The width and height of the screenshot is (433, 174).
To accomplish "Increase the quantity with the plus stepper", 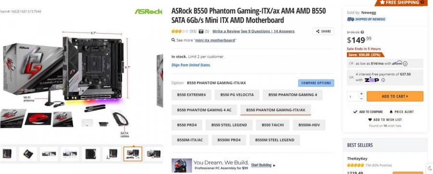I will [x=361, y=94].
